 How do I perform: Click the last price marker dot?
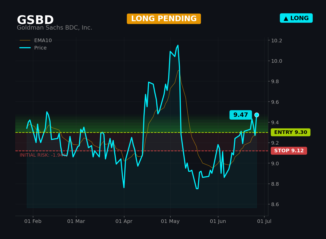tap(257, 115)
